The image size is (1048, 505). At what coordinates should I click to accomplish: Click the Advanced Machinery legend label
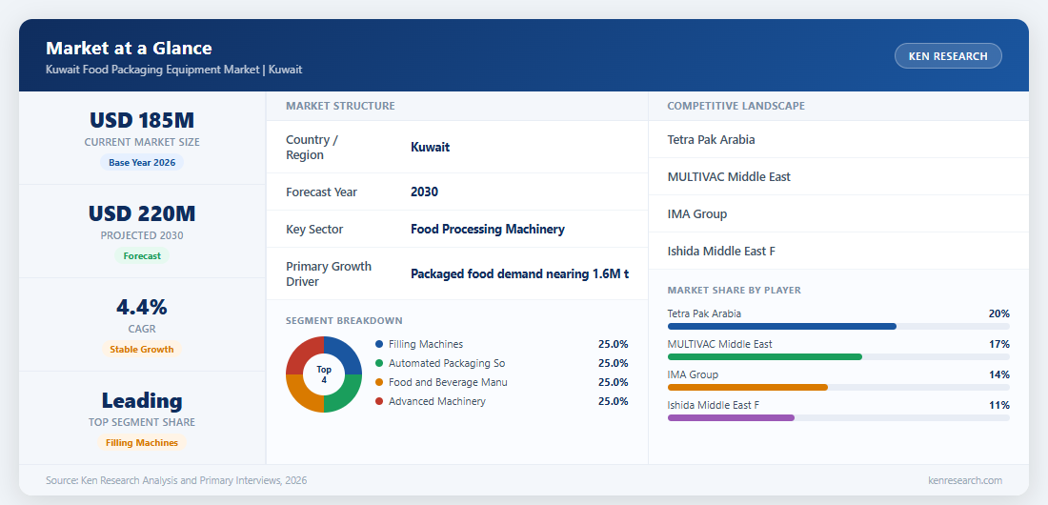[437, 401]
